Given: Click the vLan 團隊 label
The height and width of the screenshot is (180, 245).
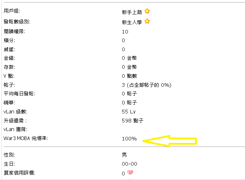Looking at the screenshot, I should [16, 129].
